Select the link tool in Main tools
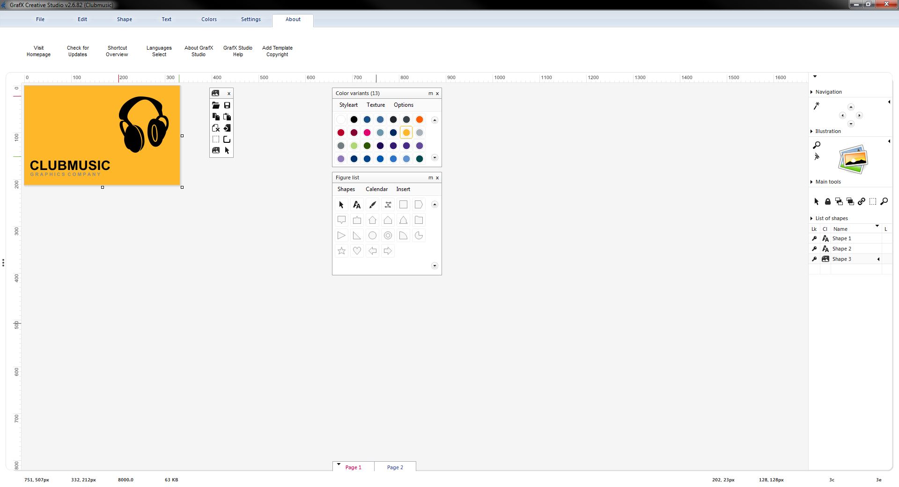The image size is (899, 487). (862, 201)
